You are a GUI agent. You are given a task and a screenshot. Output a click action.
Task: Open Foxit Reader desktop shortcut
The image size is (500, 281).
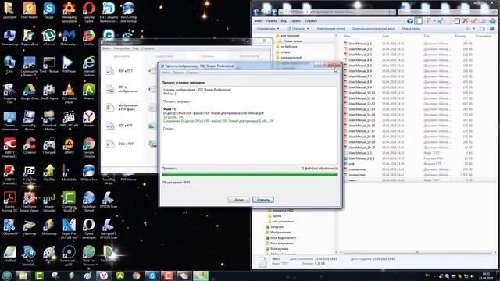30,11
